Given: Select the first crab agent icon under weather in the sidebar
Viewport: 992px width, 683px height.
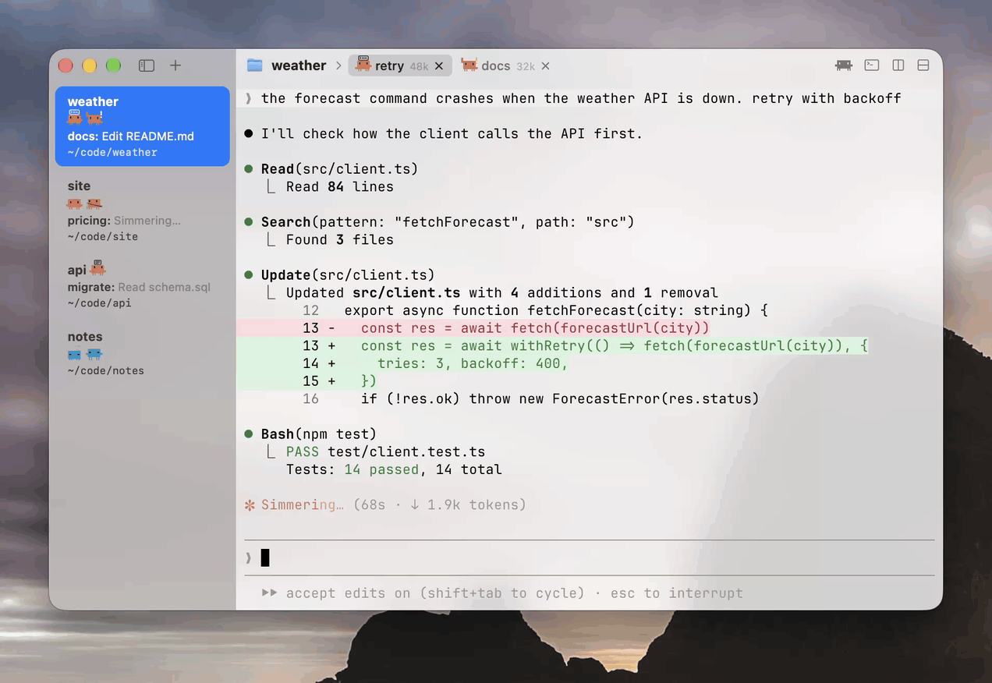Looking at the screenshot, I should tap(75, 118).
